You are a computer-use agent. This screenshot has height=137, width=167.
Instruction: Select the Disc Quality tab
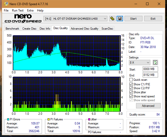(61, 28)
